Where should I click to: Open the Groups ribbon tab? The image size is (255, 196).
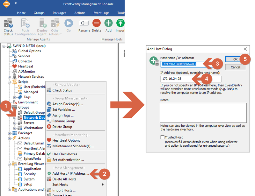(39, 13)
